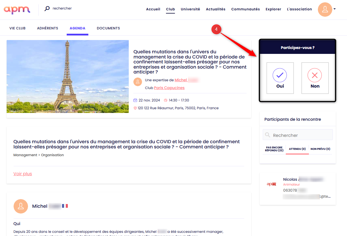Focus the participants Rechercher field
This screenshot has height=236, width=347.
[x=298, y=135]
